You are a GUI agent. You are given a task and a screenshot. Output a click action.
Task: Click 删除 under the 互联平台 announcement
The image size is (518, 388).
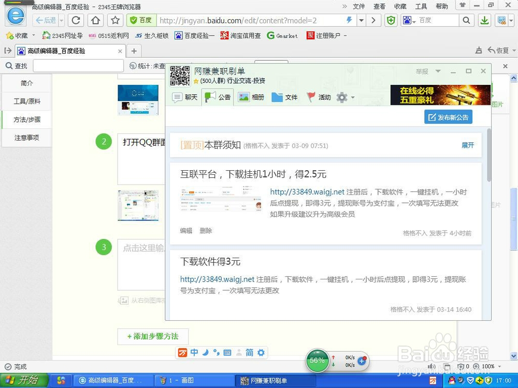tap(206, 231)
